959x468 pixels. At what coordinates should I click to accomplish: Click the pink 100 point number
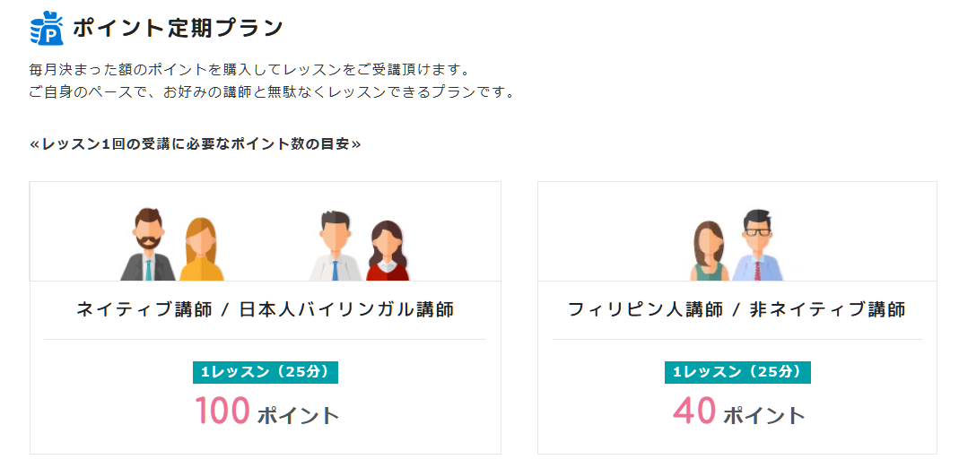click(x=222, y=411)
